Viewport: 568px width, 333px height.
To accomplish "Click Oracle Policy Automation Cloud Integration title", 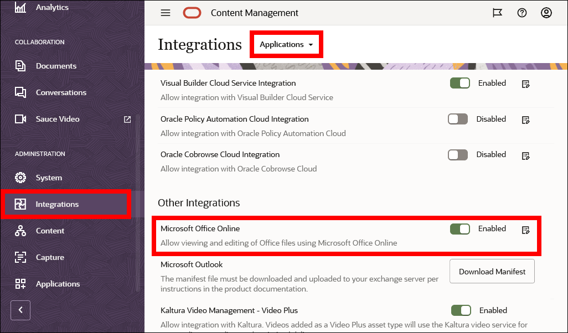I will [234, 119].
